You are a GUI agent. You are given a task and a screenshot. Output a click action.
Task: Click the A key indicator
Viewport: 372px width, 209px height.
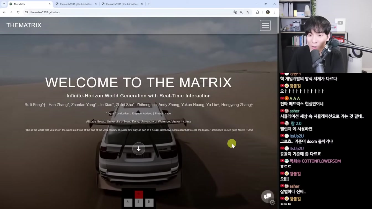coord(128,202)
